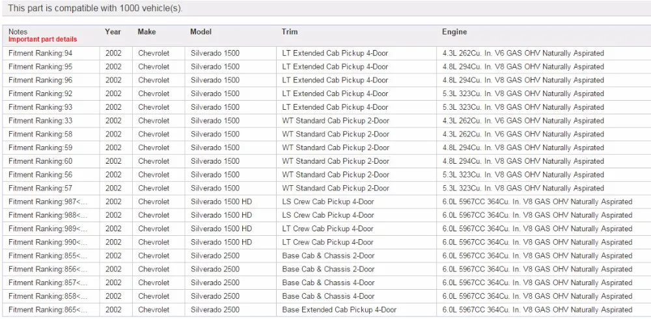
Task: Select the 'Fitment Ranking:33' cell
Action: click(51, 121)
